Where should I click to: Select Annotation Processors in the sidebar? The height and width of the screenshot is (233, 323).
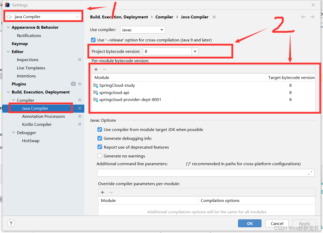43,116
